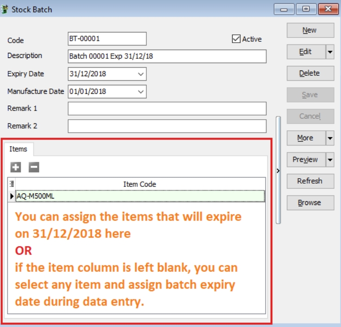This screenshot has width=341, height=327.
Task: Click the row indicator arrow beside AQ-M500ML
Action: click(x=12, y=196)
